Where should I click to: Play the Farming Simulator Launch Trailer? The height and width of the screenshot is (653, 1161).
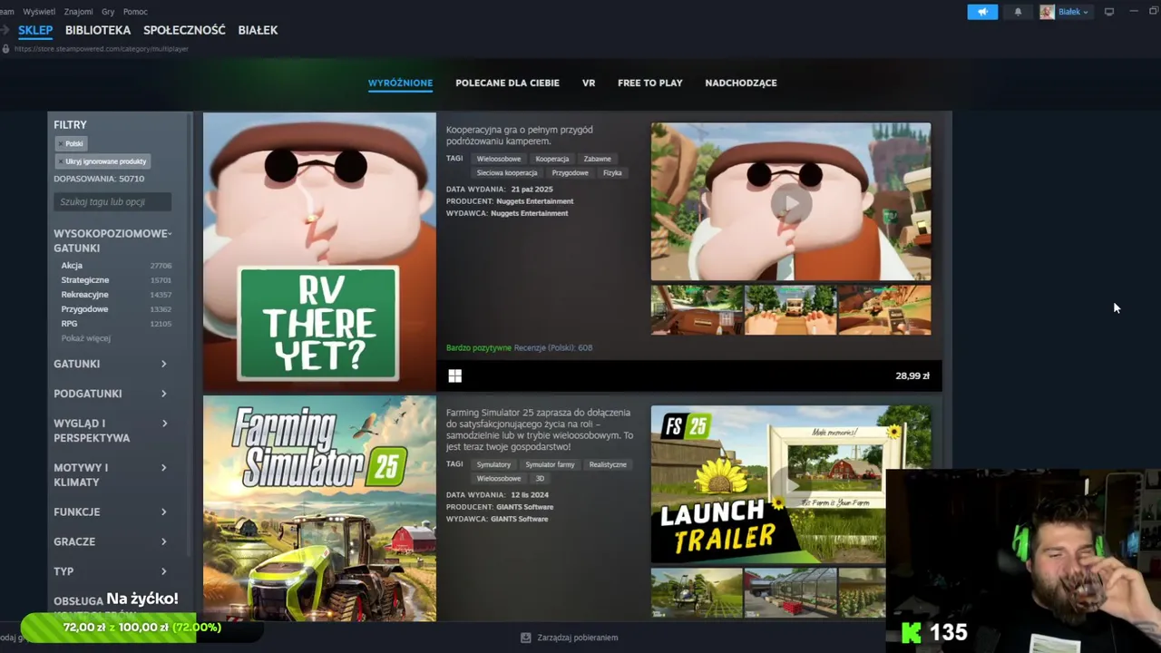pos(791,484)
